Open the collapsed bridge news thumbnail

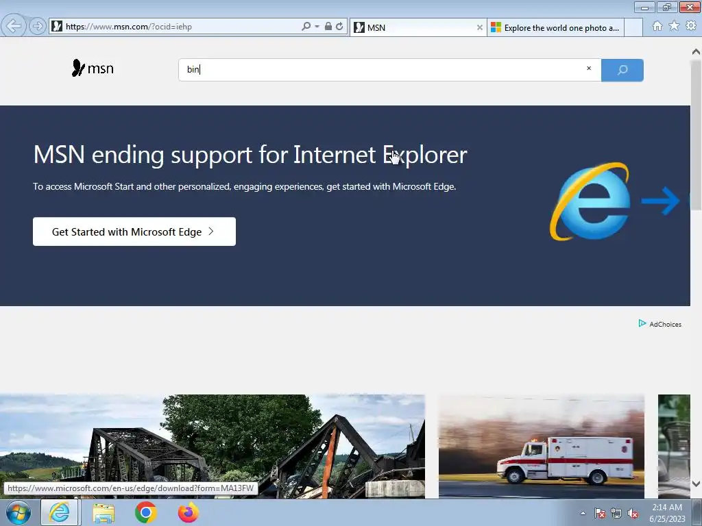tap(213, 447)
